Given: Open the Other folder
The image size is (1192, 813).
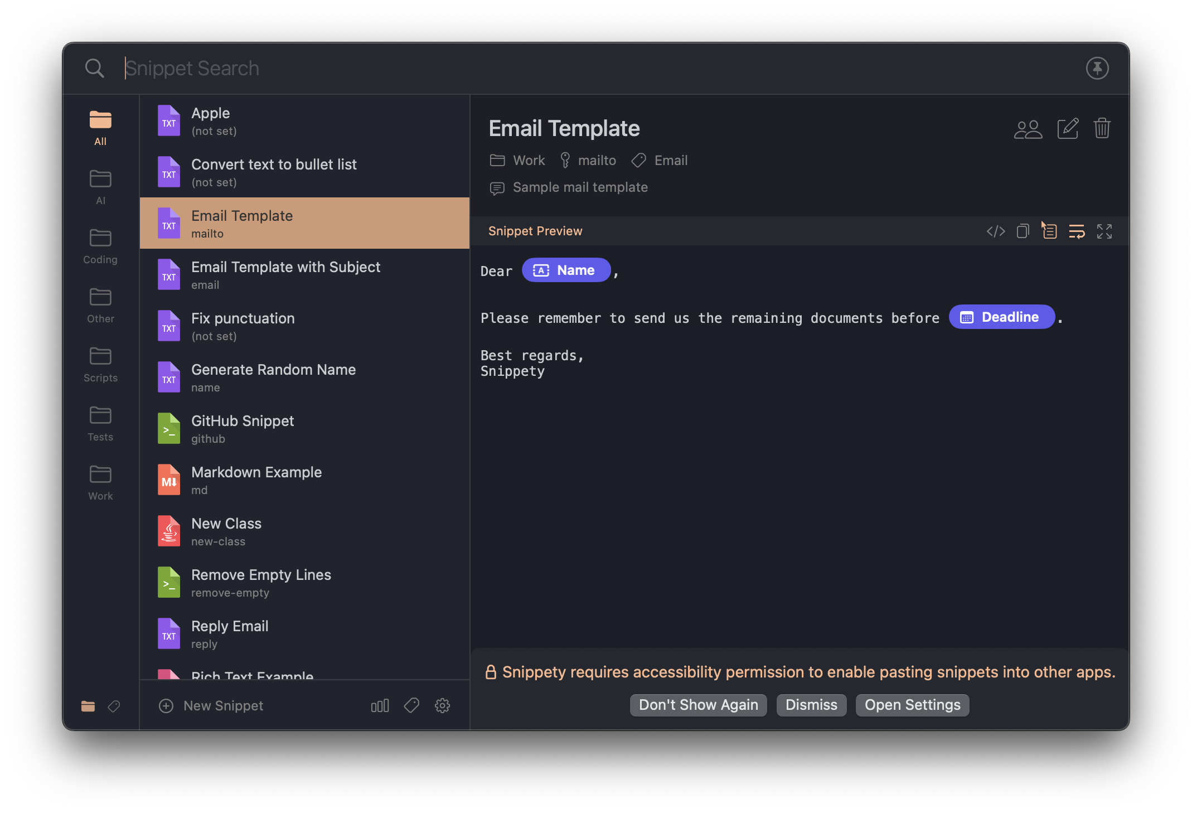Looking at the screenshot, I should 100,306.
